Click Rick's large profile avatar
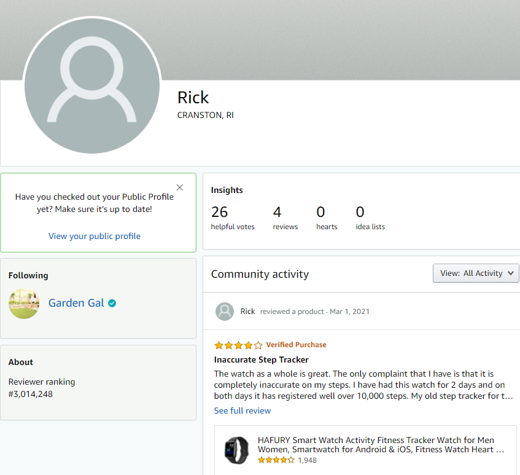 (x=92, y=85)
